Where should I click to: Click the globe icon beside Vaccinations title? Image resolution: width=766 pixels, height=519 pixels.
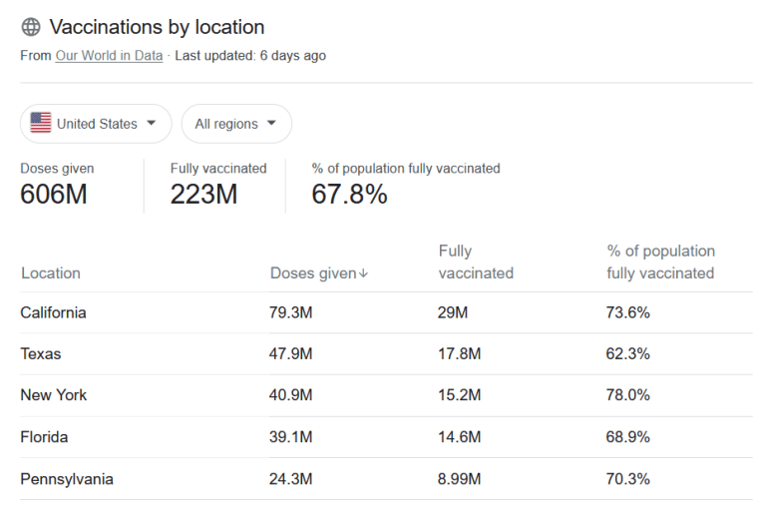31,27
